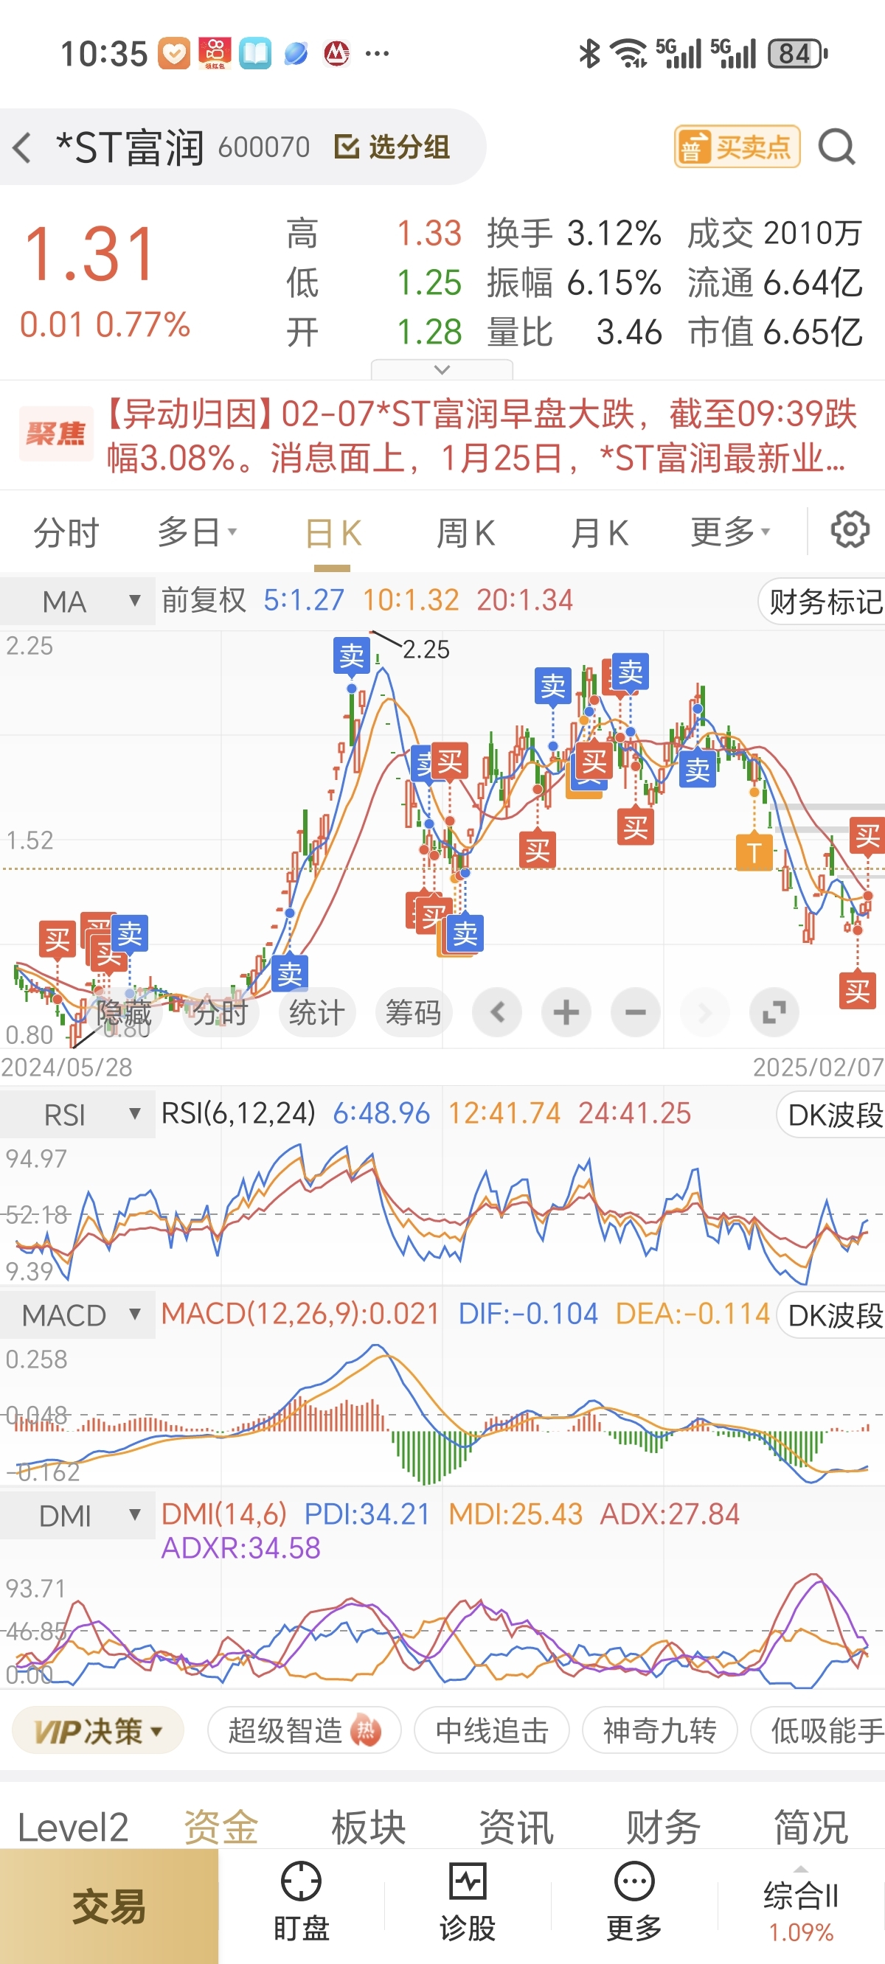Expand quote details chevron
Screen dimensions: 885x1964
point(442,369)
